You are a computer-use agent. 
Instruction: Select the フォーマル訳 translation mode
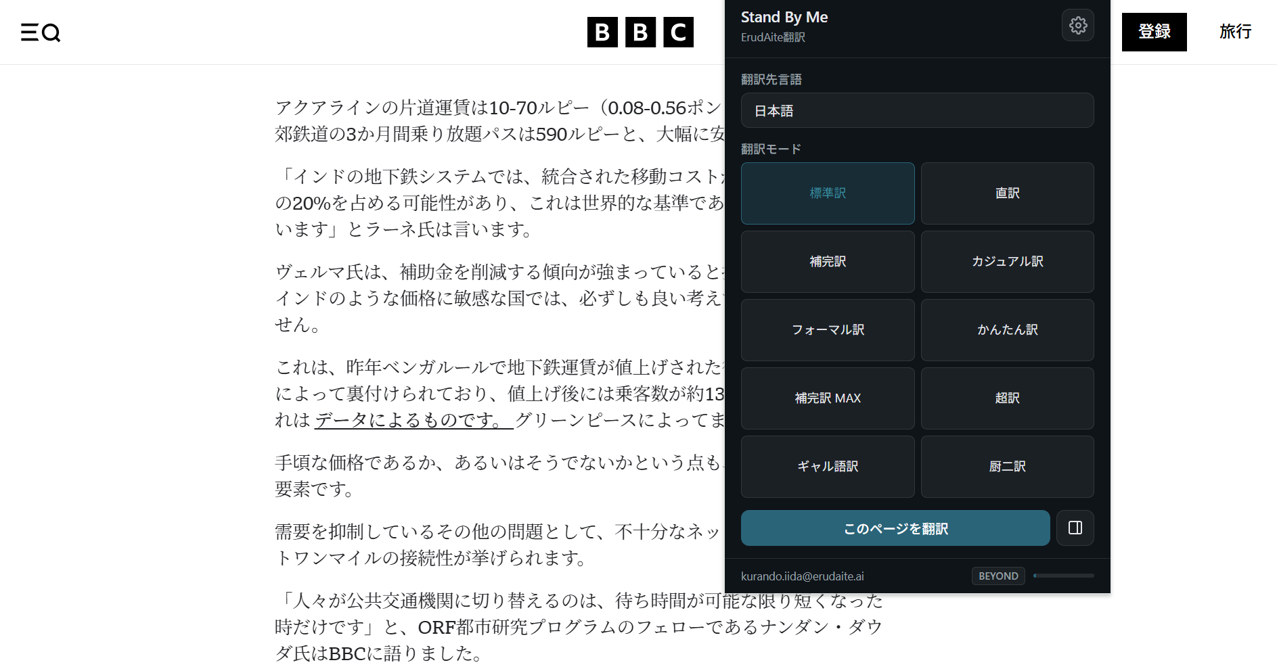(827, 330)
